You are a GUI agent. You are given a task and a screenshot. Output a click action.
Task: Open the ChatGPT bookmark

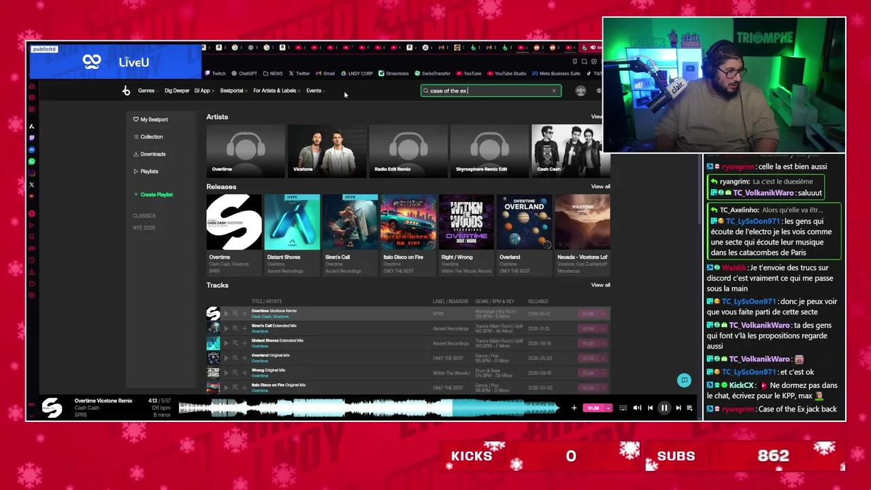244,73
